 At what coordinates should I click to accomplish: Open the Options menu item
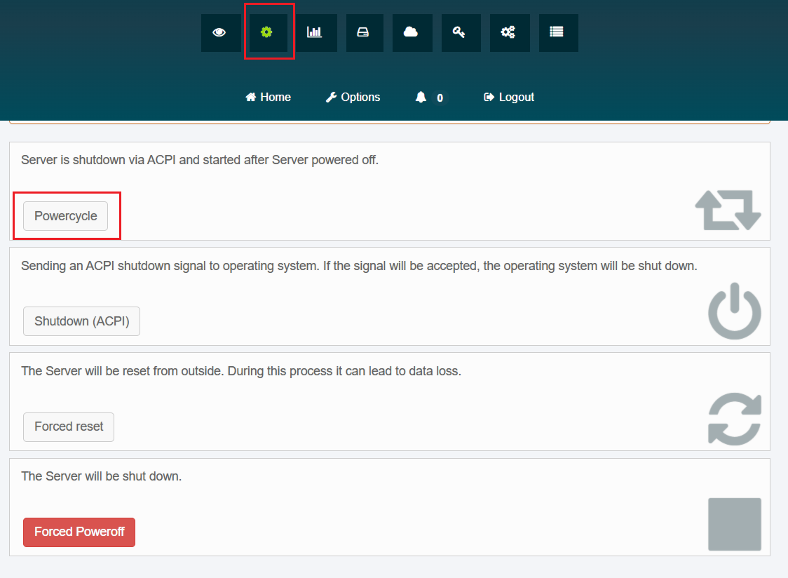point(353,98)
